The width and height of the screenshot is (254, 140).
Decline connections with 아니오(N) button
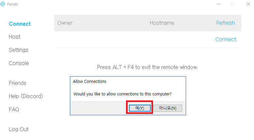(168, 108)
